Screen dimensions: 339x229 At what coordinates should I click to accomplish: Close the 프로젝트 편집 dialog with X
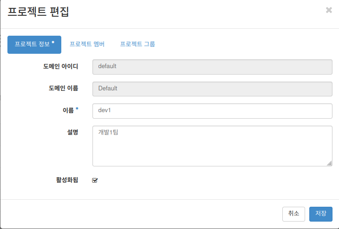(x=329, y=10)
